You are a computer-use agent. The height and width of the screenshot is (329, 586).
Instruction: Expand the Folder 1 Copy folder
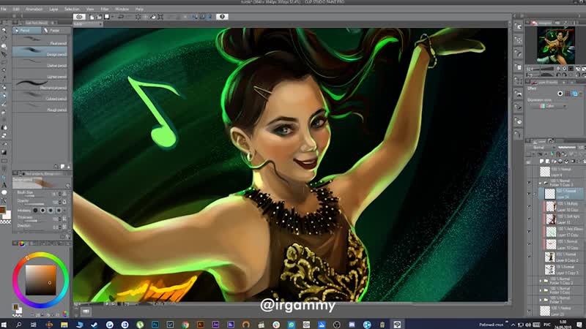point(541,290)
